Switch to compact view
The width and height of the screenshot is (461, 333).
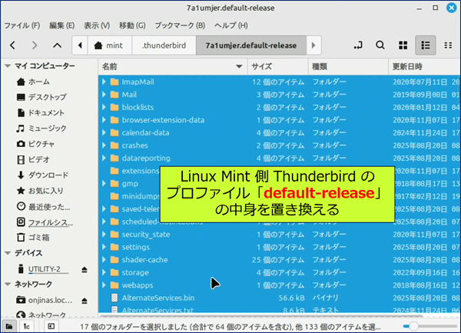[x=448, y=45]
